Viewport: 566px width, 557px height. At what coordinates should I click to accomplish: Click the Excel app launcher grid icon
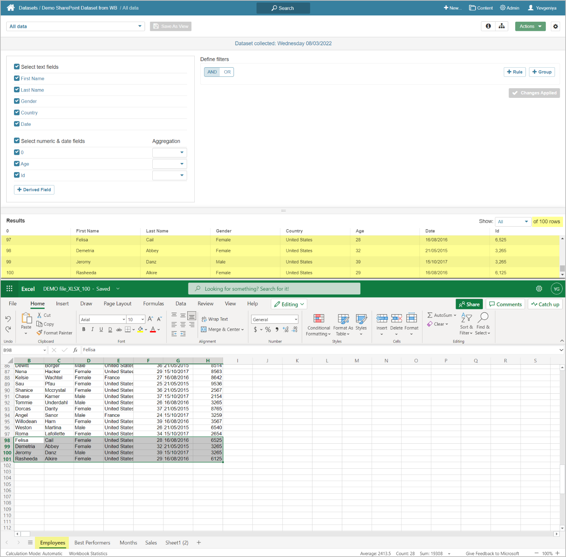tap(10, 289)
